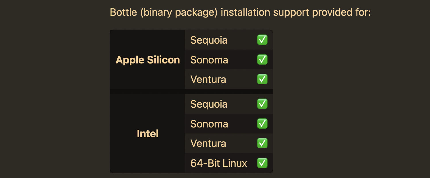Click the Ventura label under Apple Silicon
Viewport: 430px width, 178px height.
point(208,80)
